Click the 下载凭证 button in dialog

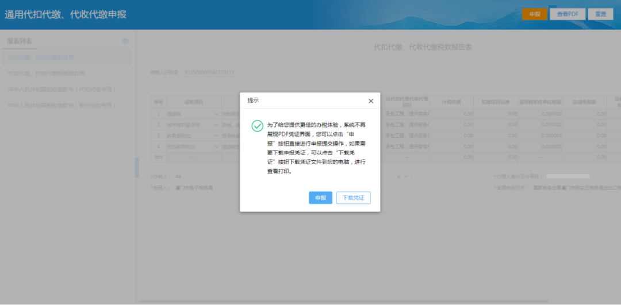(353, 198)
